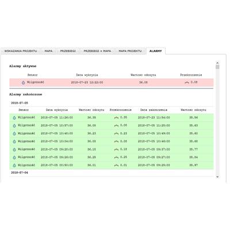Screen dimensions: 230x230
Task: Click exceedance icon in row detected 10:04:00
Action: (x=116, y=141)
